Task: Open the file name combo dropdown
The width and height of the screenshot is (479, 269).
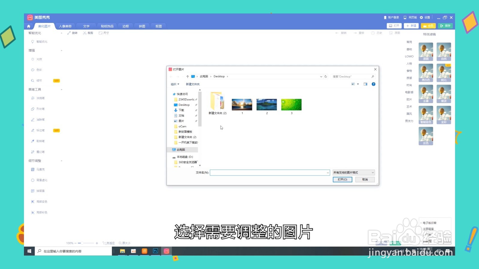Action: pyautogui.click(x=328, y=173)
